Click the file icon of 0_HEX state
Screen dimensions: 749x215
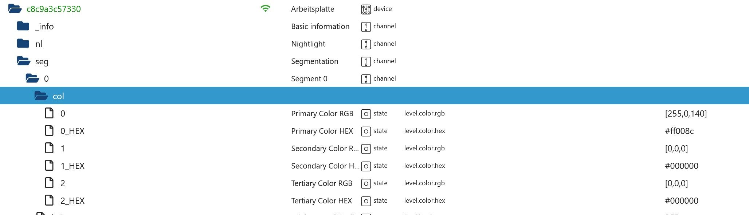point(49,131)
